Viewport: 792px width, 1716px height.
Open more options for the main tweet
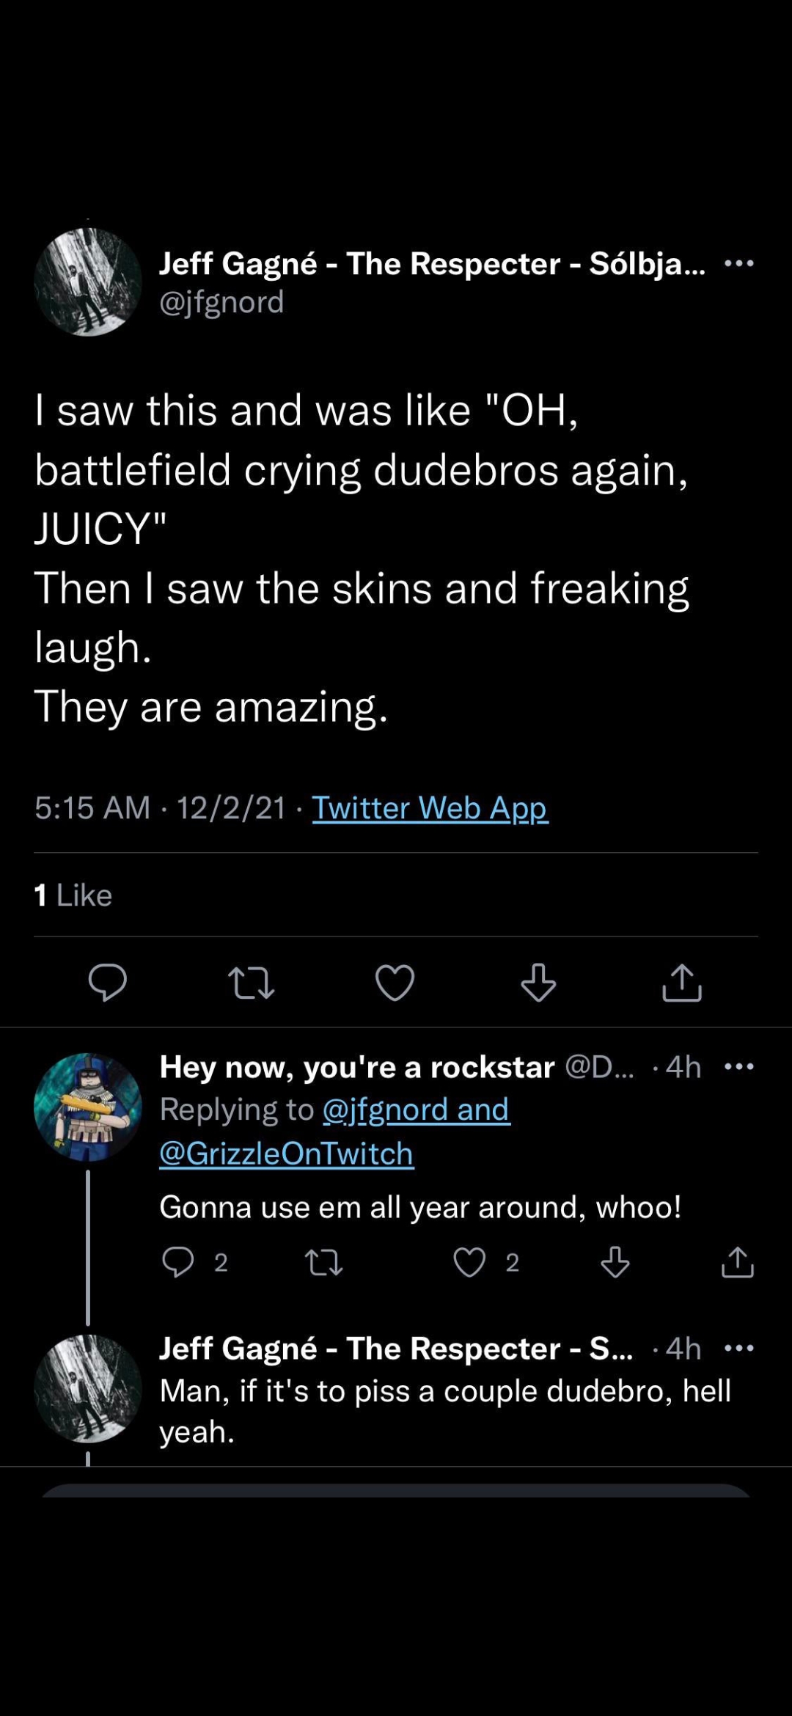tap(738, 263)
